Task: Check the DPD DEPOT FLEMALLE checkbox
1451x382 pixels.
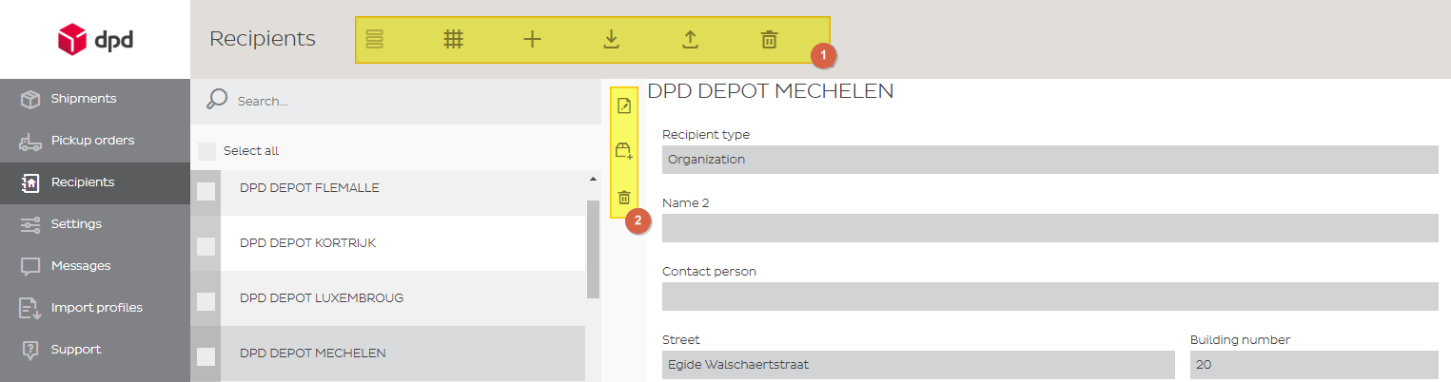Action: click(x=206, y=191)
